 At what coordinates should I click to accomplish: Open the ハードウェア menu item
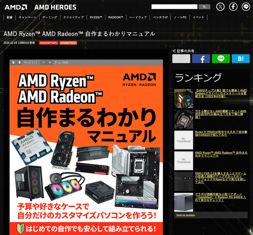click(x=138, y=17)
